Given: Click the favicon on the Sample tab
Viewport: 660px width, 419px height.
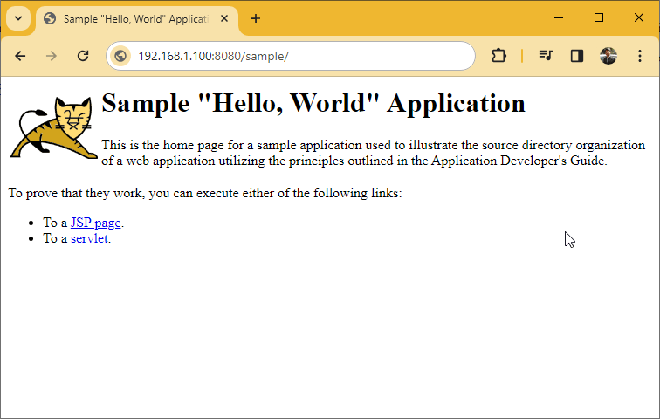Looking at the screenshot, I should coord(50,18).
